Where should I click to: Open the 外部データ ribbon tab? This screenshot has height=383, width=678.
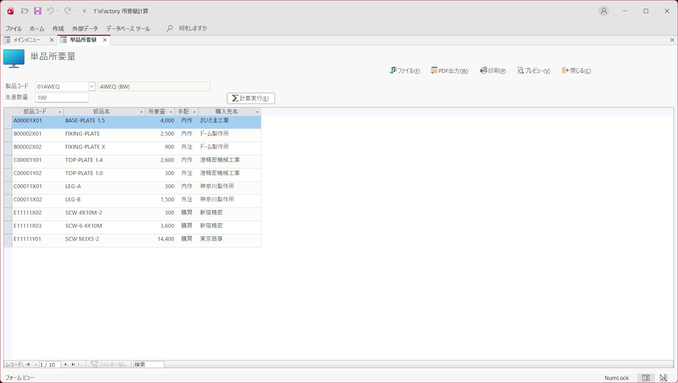pos(85,29)
